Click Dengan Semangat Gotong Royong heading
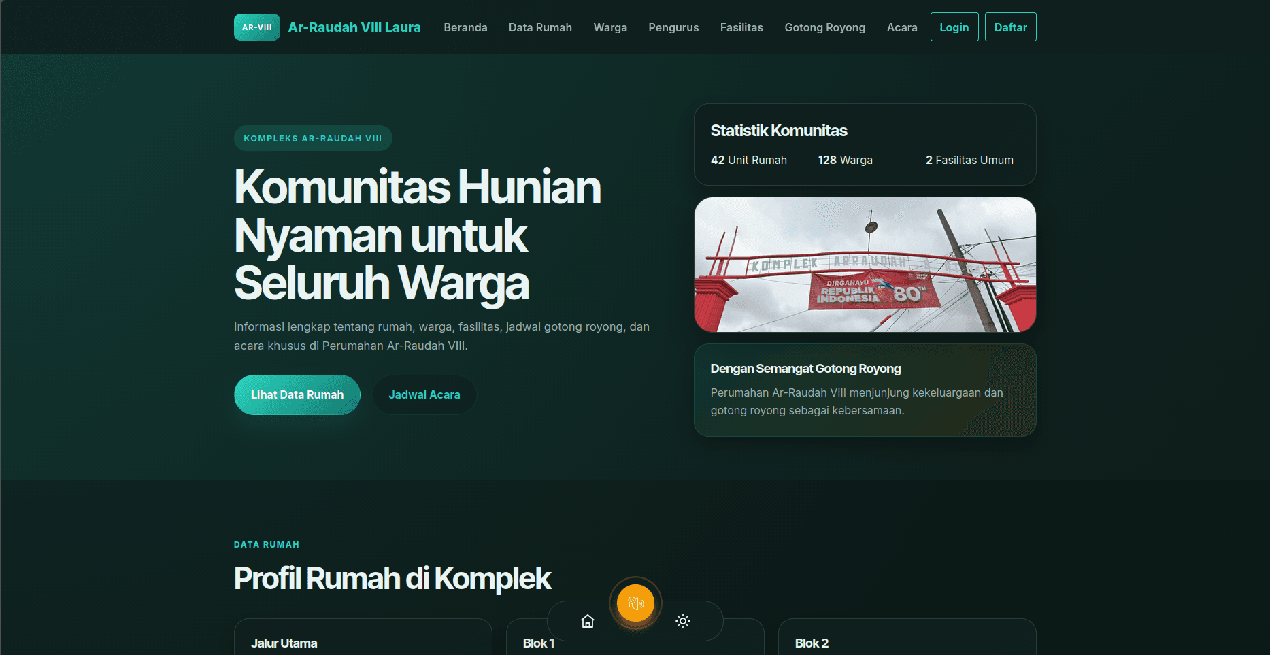 [805, 369]
